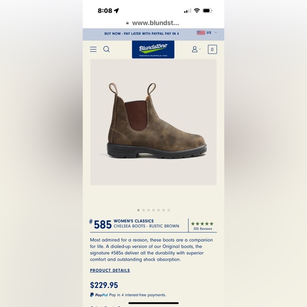Select the fourth image carousel dot
The image size is (307, 307).
pyautogui.click(x=153, y=210)
